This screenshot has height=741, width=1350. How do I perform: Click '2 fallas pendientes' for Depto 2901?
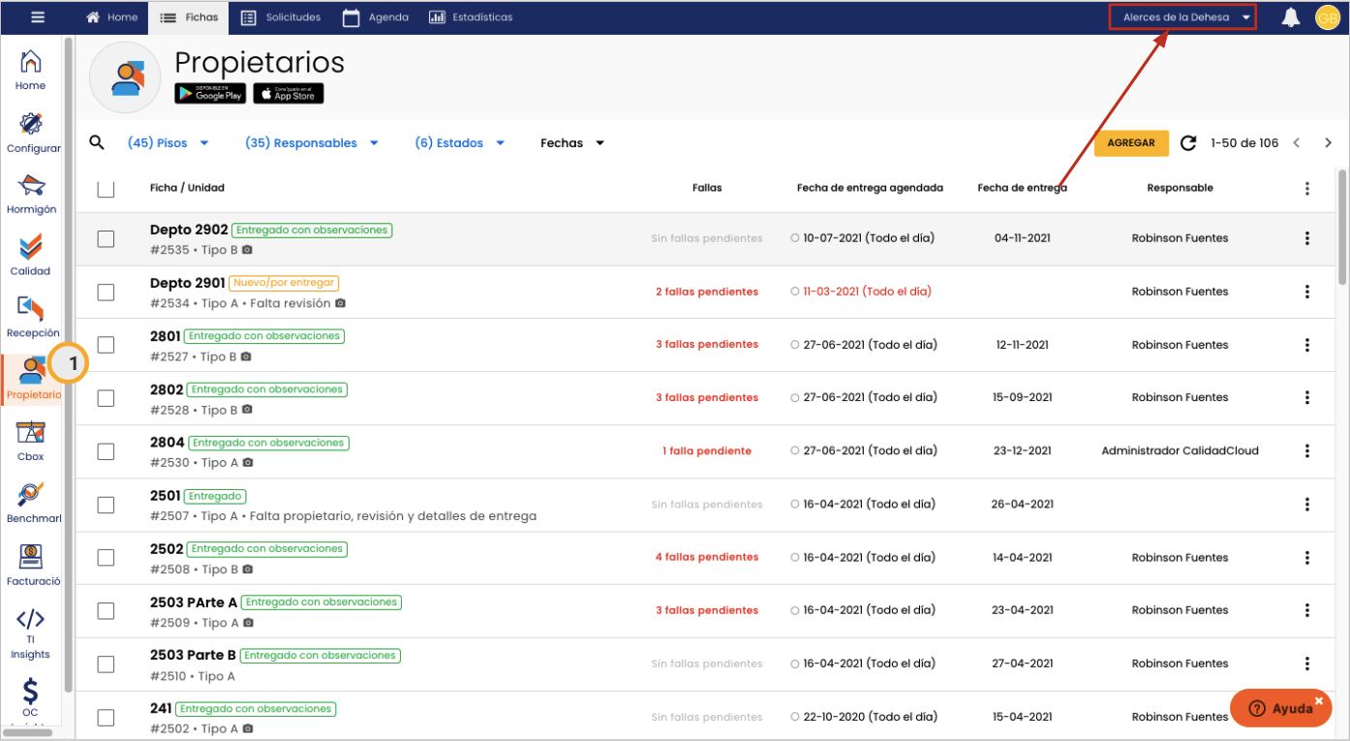[707, 292]
